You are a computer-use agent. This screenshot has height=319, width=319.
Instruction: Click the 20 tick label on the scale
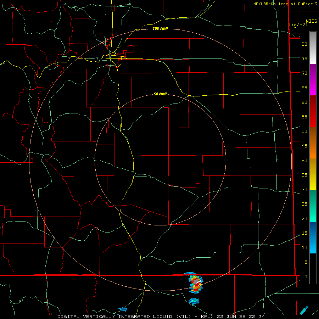[x=304, y=218]
